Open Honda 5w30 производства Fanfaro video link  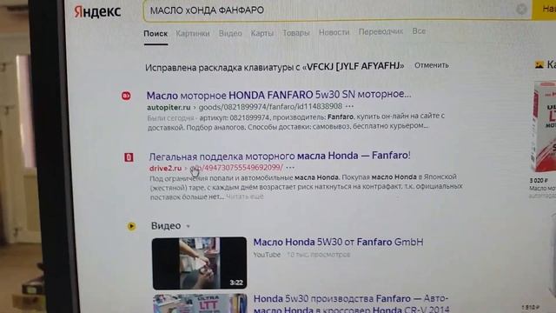[x=351, y=303]
